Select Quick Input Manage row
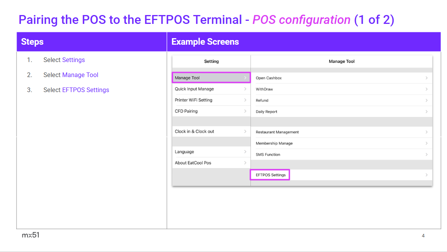The image size is (447, 252). point(194,89)
